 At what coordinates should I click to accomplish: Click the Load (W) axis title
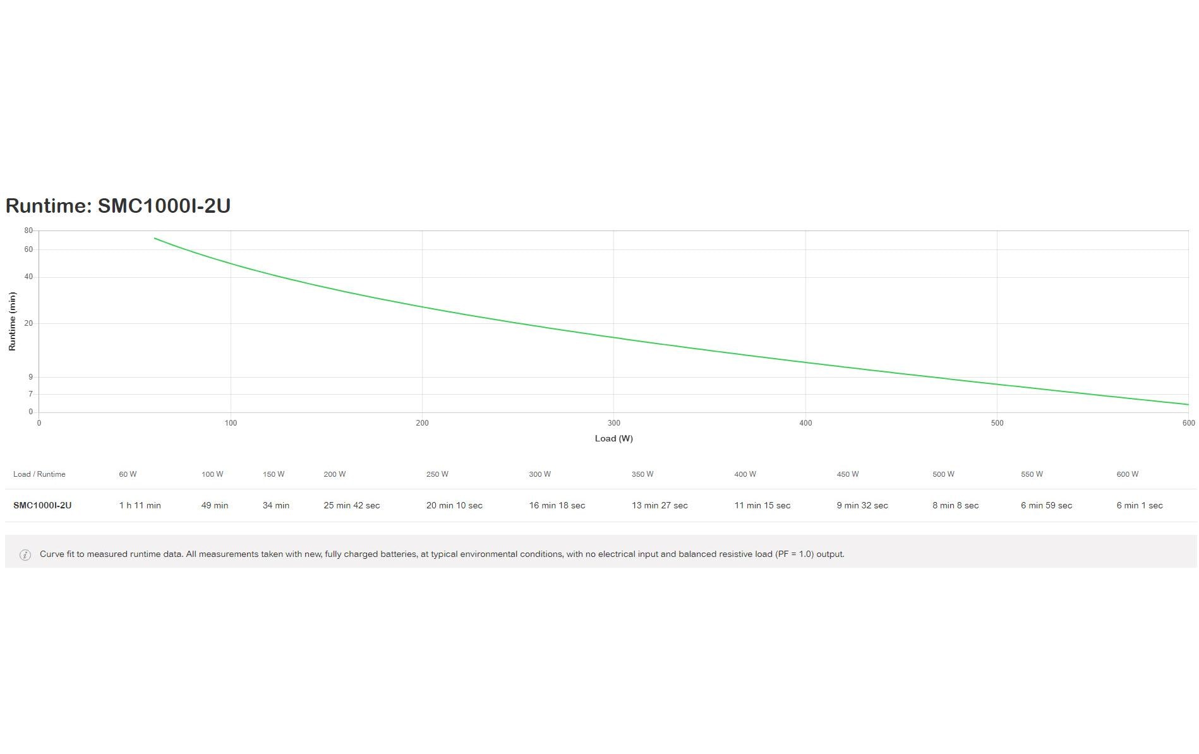(613, 438)
